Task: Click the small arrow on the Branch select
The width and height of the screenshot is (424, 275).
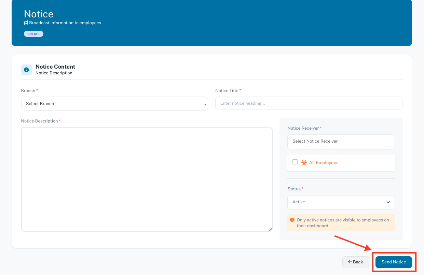Action: (x=205, y=104)
